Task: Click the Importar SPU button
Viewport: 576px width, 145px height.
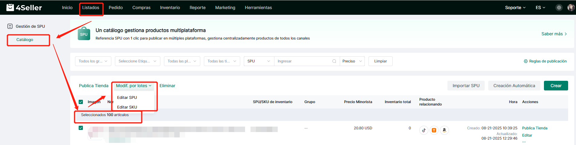Action: (x=466, y=86)
